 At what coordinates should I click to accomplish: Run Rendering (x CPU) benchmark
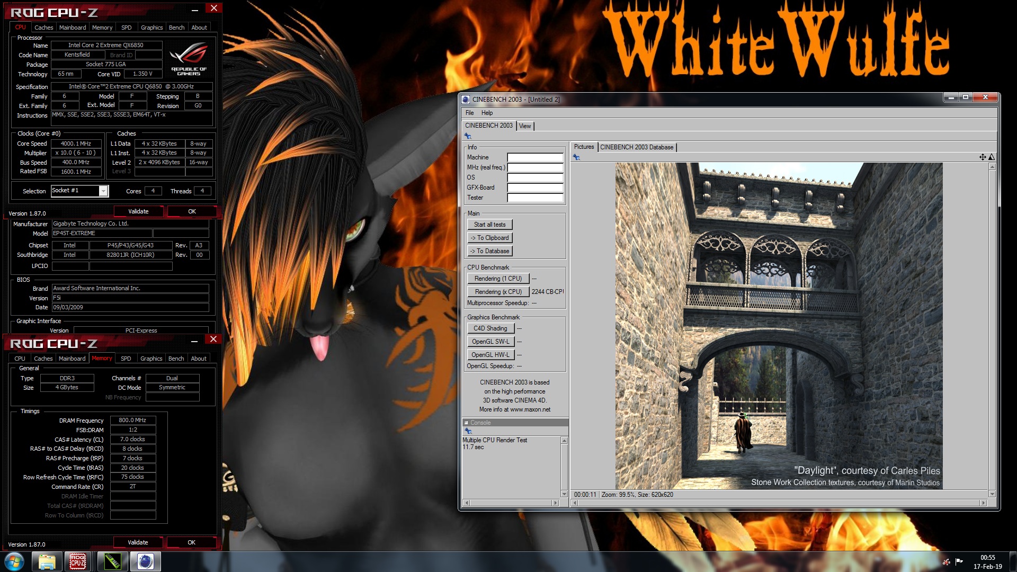point(498,292)
